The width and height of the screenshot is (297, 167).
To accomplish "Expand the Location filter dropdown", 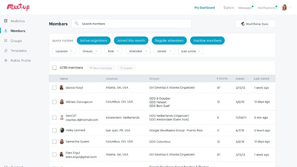I will 64,51.
